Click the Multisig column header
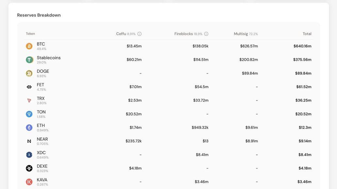This screenshot has width=337, height=189. (x=241, y=34)
